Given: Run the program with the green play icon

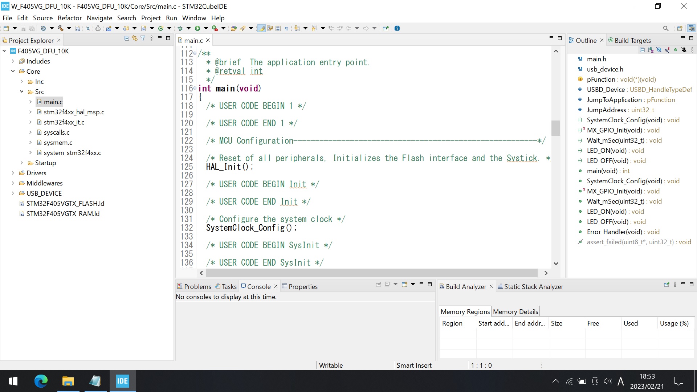Looking at the screenshot, I should 197,28.
